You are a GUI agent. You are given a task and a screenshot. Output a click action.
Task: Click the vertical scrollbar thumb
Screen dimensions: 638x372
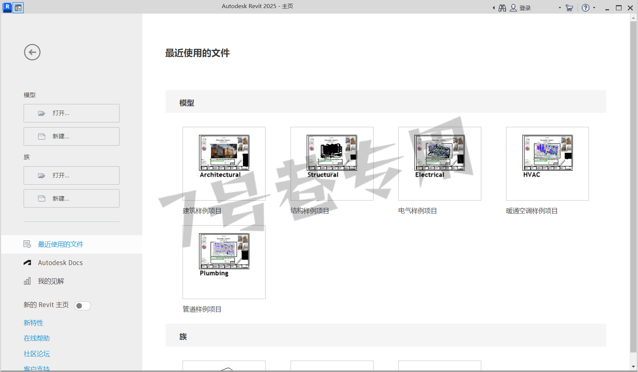point(634,187)
